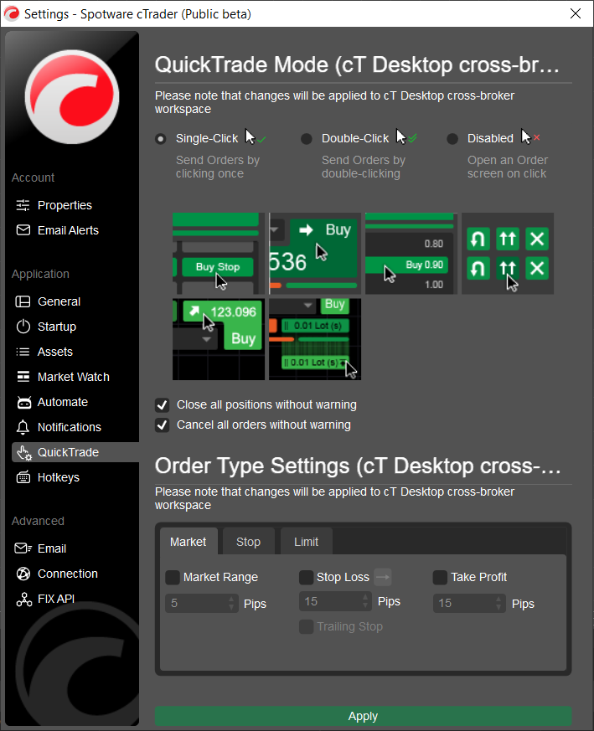Click the Email Alerts envelope icon
Viewport: 594px width, 731px height.
coord(23,230)
